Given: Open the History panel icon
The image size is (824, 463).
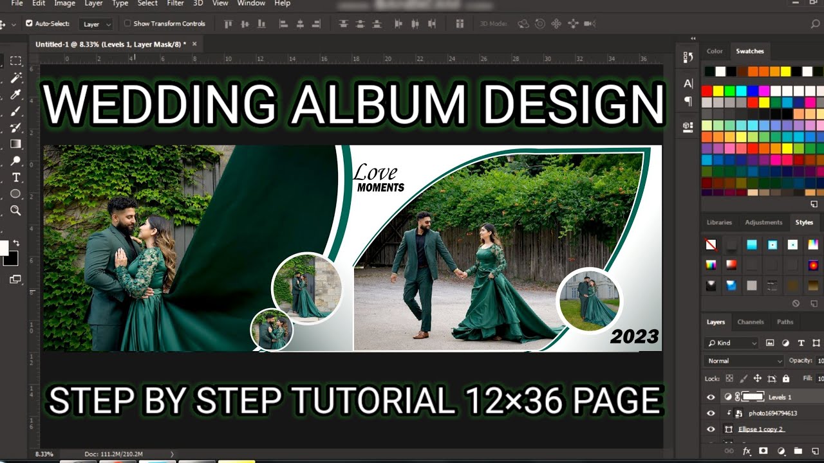Looking at the screenshot, I should click(688, 57).
